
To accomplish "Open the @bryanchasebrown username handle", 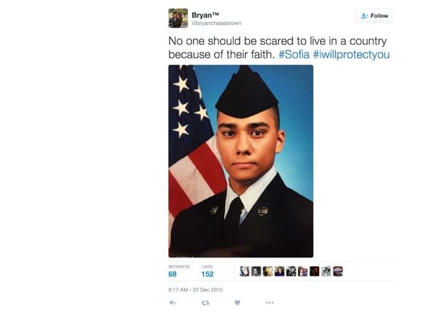I will point(216,23).
